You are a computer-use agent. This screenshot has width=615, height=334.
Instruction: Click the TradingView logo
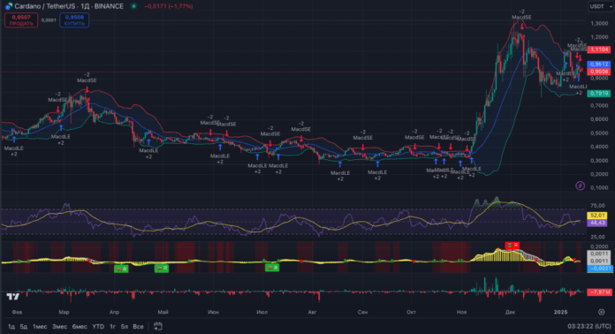click(13, 297)
